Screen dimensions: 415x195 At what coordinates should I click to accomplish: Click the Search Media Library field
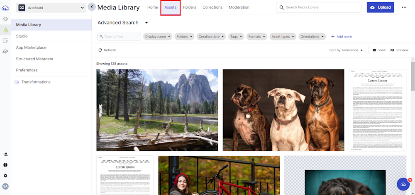319,7
